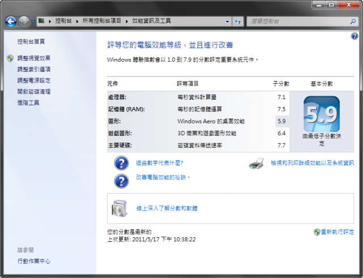Open 調整電源設定 link

[34, 80]
